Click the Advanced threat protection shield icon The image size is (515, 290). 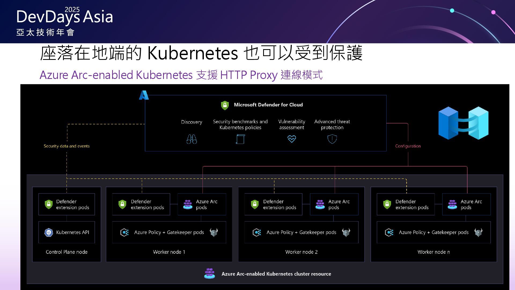[332, 139]
